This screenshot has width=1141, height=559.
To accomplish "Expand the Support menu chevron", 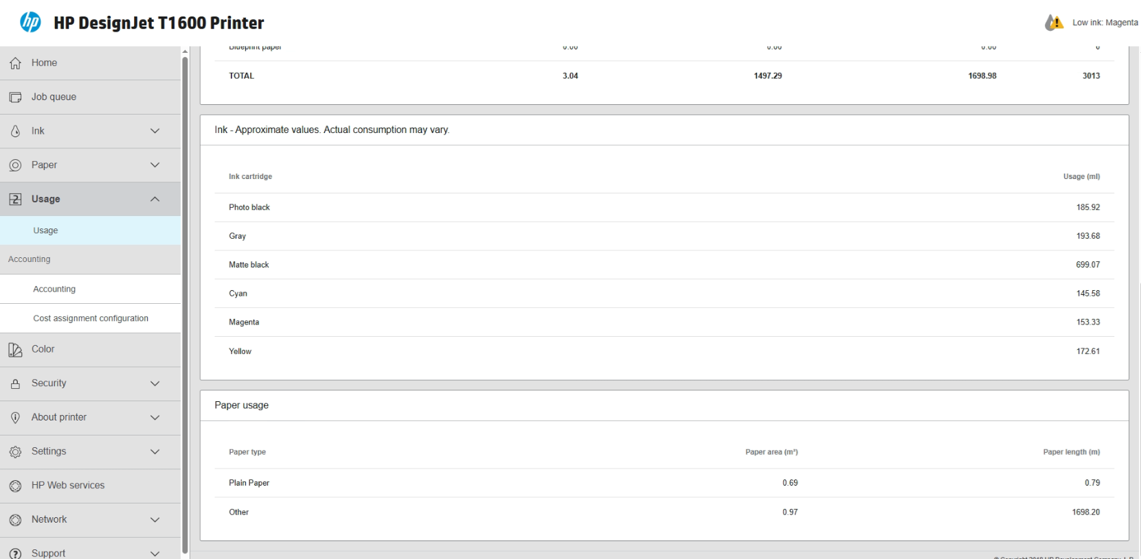I will 155,554.
